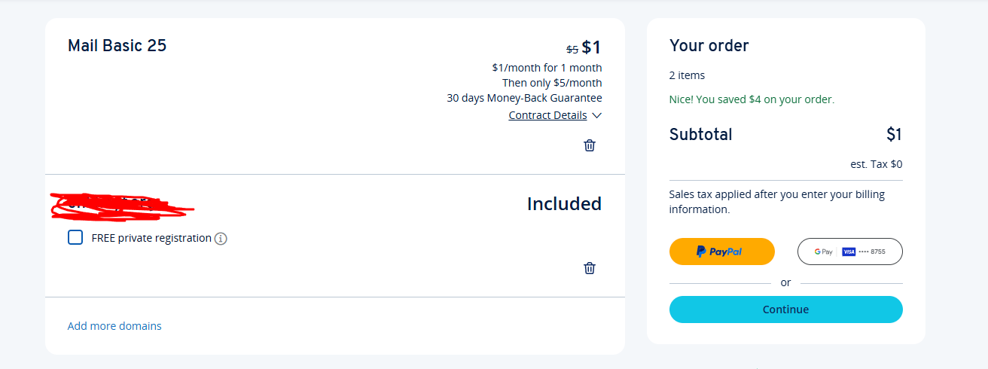Expand the chevron next to Contract Details

(596, 115)
